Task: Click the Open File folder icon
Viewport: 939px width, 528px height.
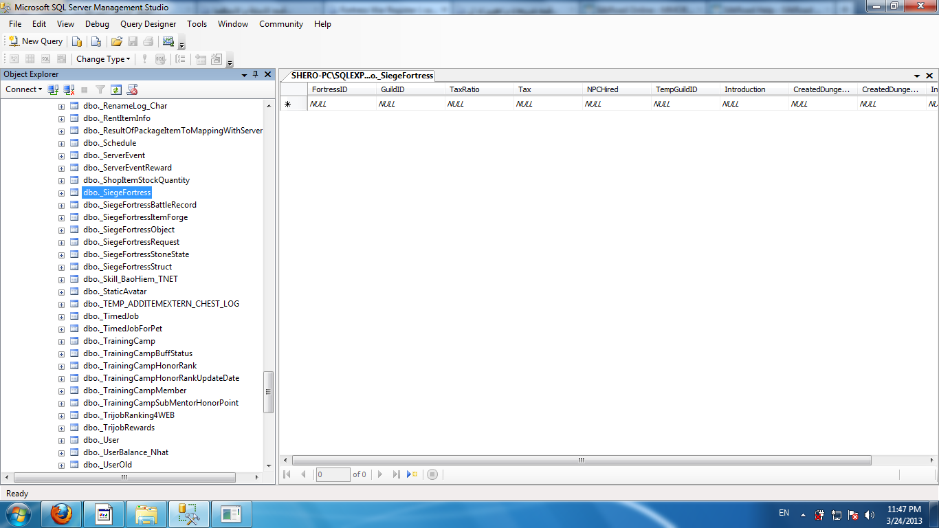Action: tap(117, 41)
